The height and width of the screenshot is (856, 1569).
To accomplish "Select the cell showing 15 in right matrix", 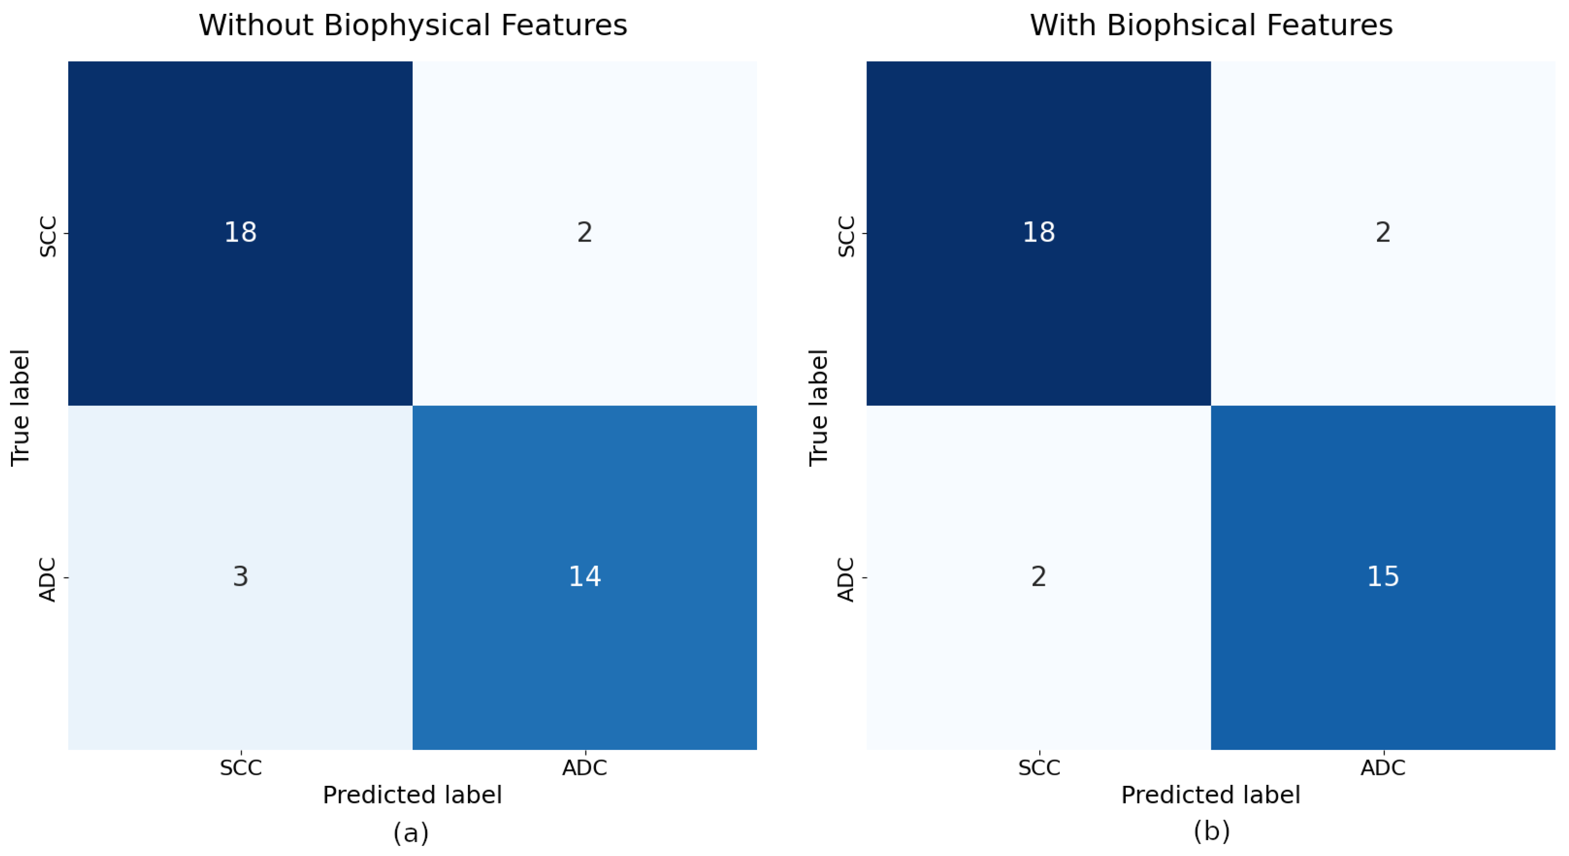I will pyautogui.click(x=1383, y=577).
